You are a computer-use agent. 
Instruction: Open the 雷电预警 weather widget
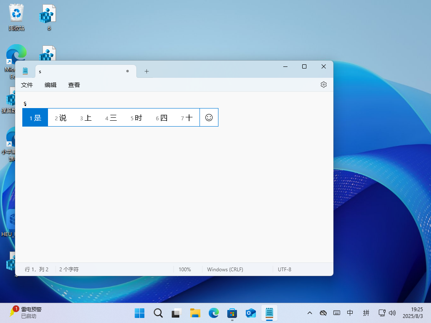(x=25, y=312)
